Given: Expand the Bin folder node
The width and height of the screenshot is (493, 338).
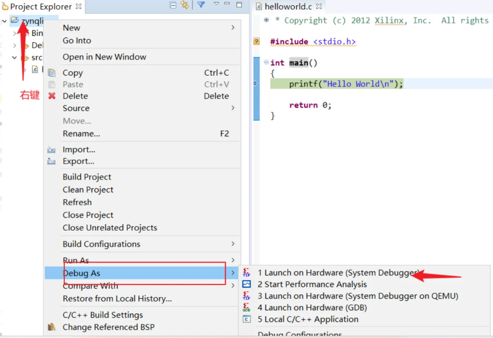Looking at the screenshot, I should pos(14,33).
